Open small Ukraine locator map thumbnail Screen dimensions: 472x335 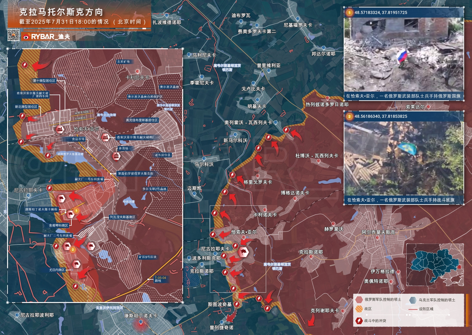coord(435,265)
